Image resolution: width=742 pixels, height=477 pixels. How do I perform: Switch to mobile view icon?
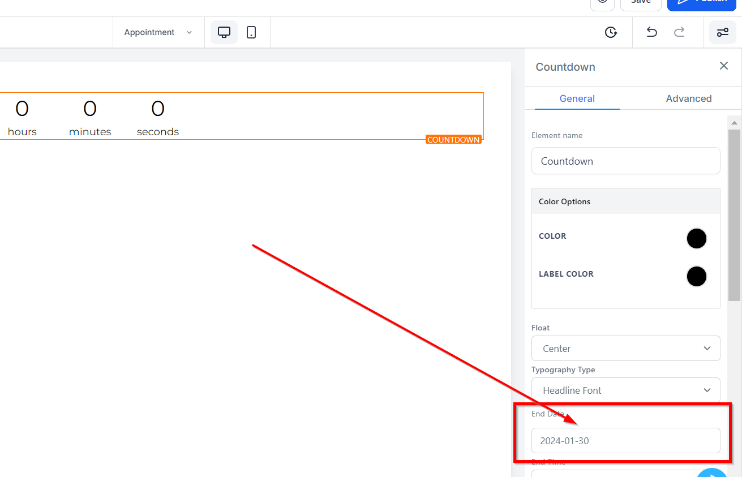pyautogui.click(x=251, y=32)
